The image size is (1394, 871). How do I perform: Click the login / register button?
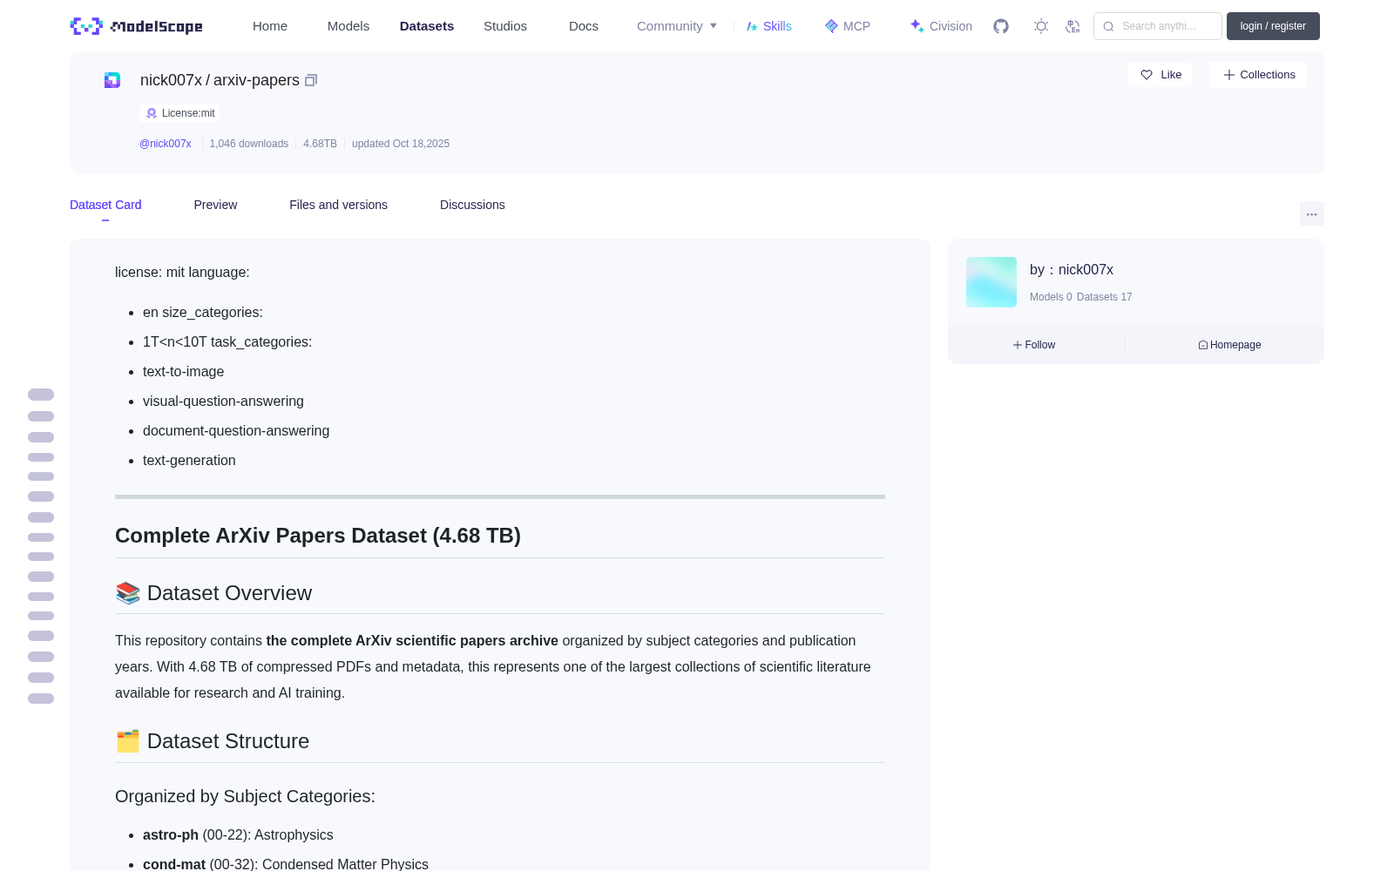[1273, 26]
